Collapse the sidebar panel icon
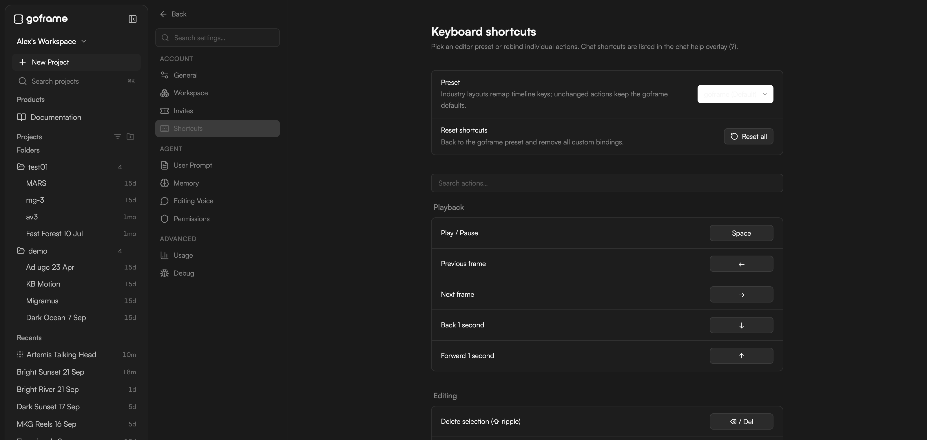The width and height of the screenshot is (927, 440). pyautogui.click(x=132, y=19)
